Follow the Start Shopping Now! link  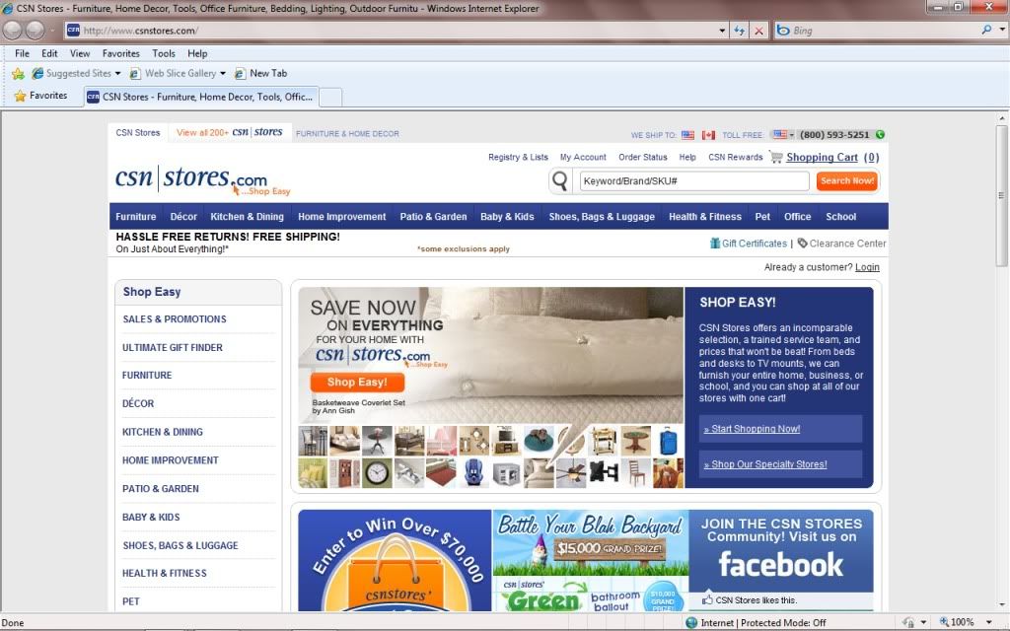(752, 429)
